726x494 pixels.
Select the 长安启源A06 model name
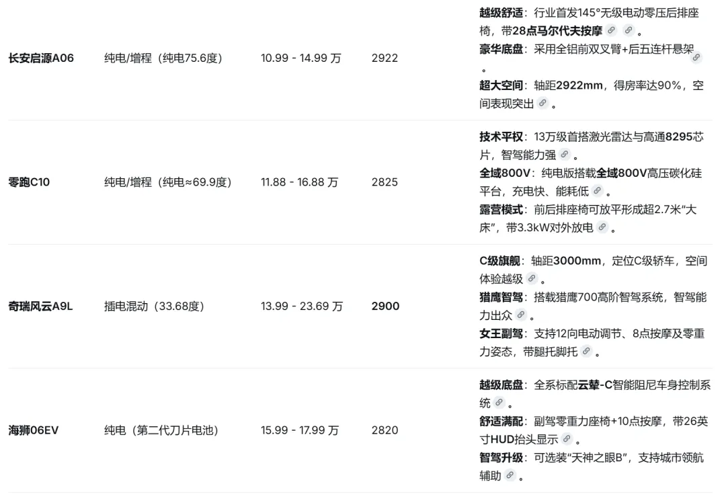41,58
